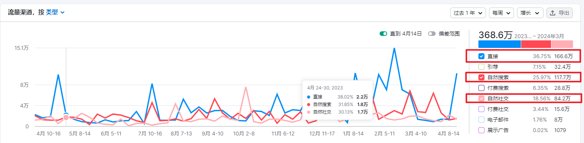Click the 84.2万 value for 自然社交
Screen dimensions: 584x143
562,98
